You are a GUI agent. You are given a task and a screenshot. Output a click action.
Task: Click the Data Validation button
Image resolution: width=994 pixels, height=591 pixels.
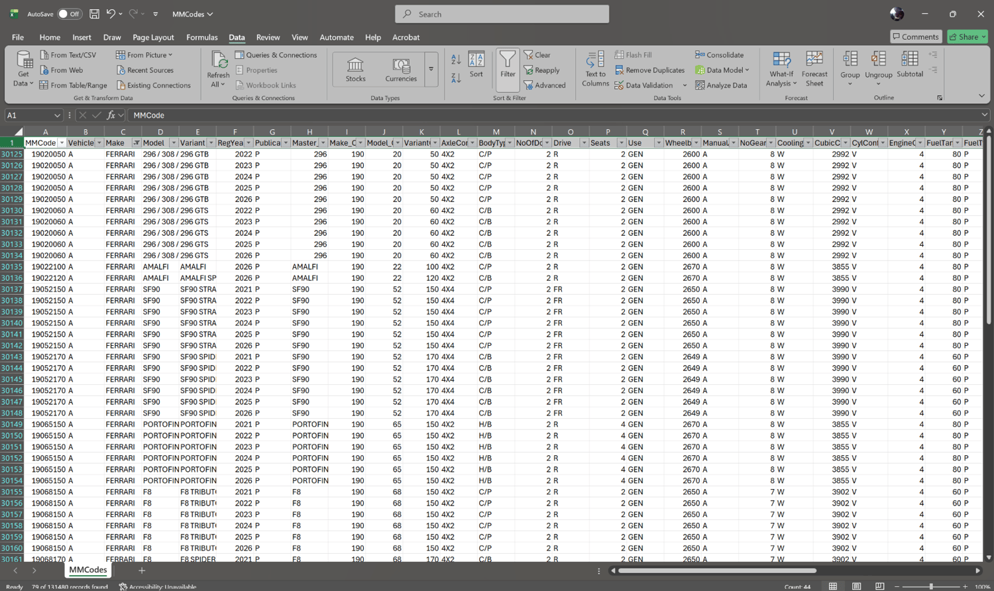pos(643,85)
